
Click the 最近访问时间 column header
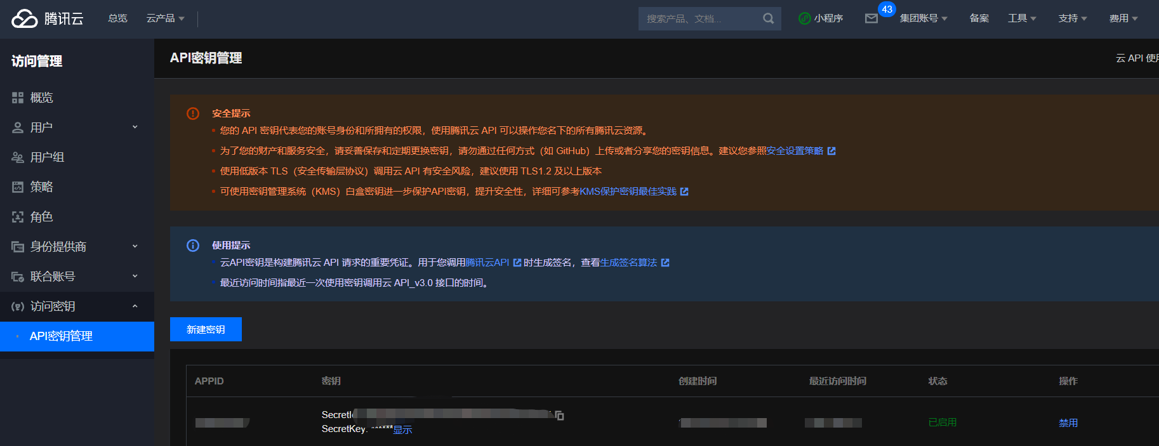click(837, 381)
